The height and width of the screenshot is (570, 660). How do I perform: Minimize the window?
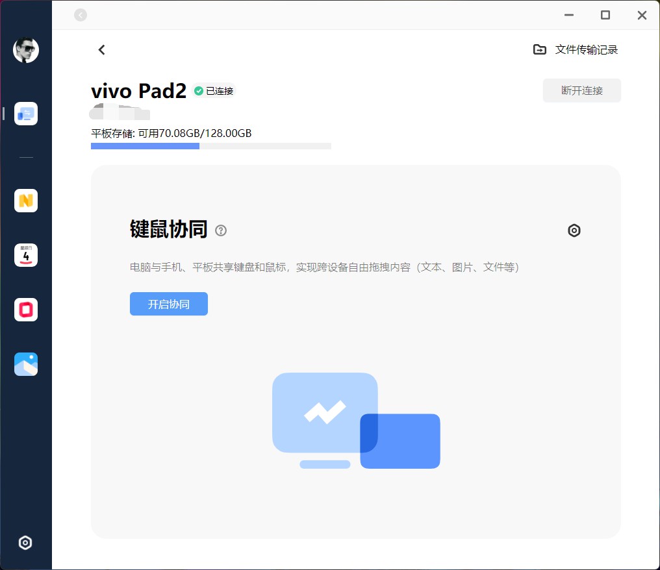(x=569, y=15)
